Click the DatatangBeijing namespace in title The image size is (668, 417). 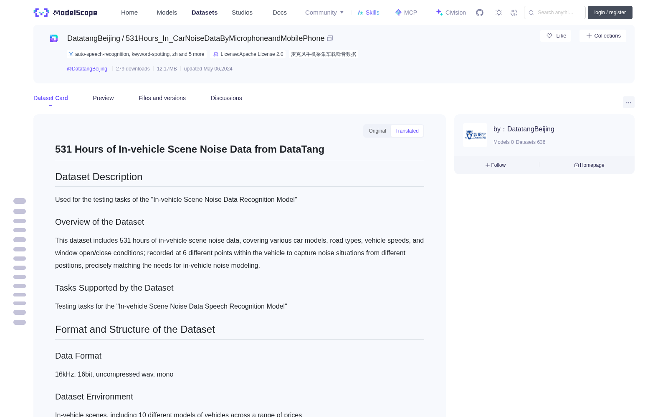tap(94, 38)
